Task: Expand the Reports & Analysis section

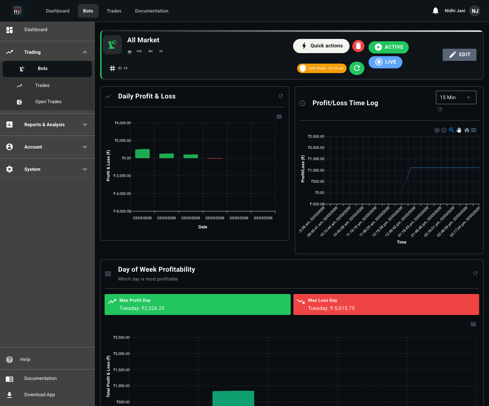Action: (47, 125)
